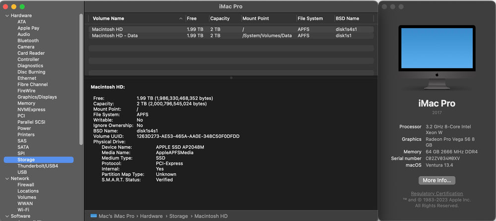Click the iMac Pro image in About window
The width and height of the screenshot is (496, 221).
pos(437,57)
